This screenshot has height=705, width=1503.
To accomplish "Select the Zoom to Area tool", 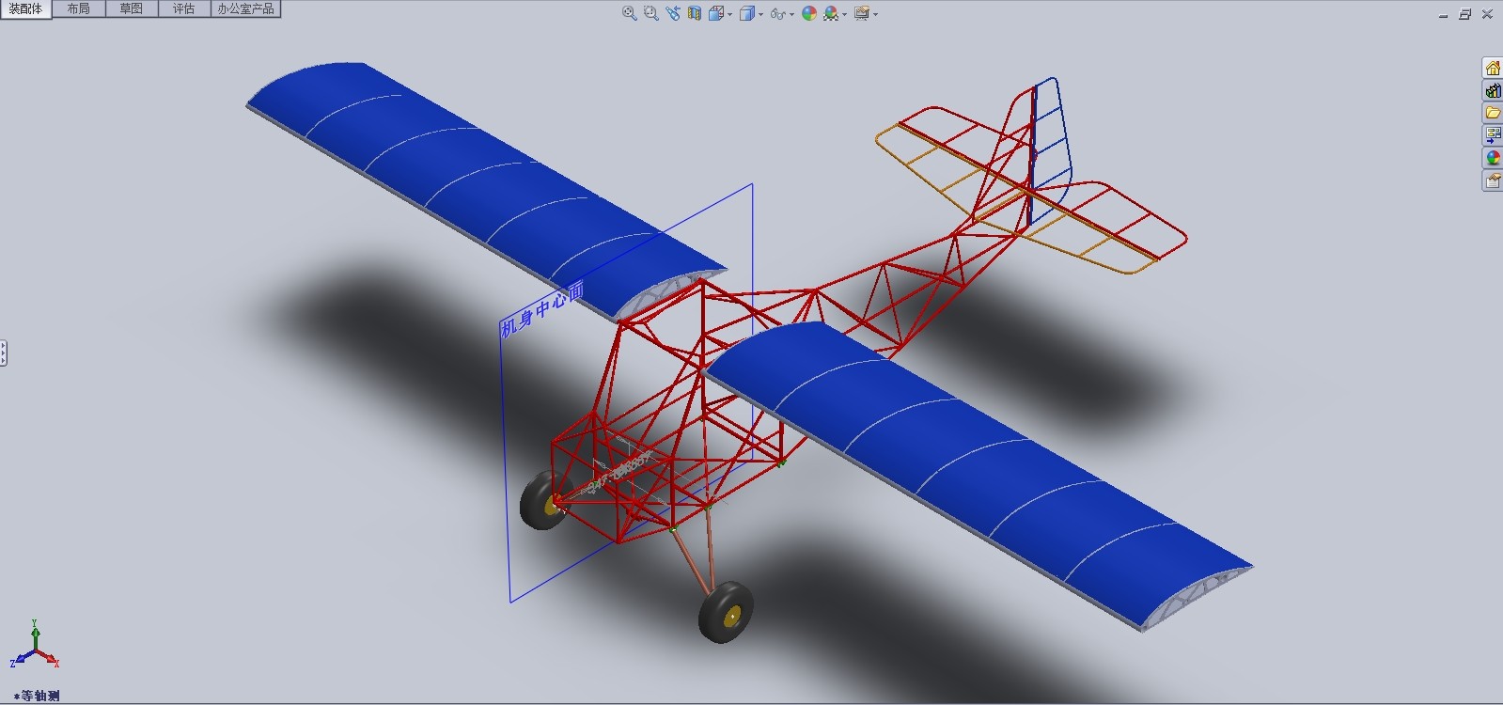I will (650, 13).
